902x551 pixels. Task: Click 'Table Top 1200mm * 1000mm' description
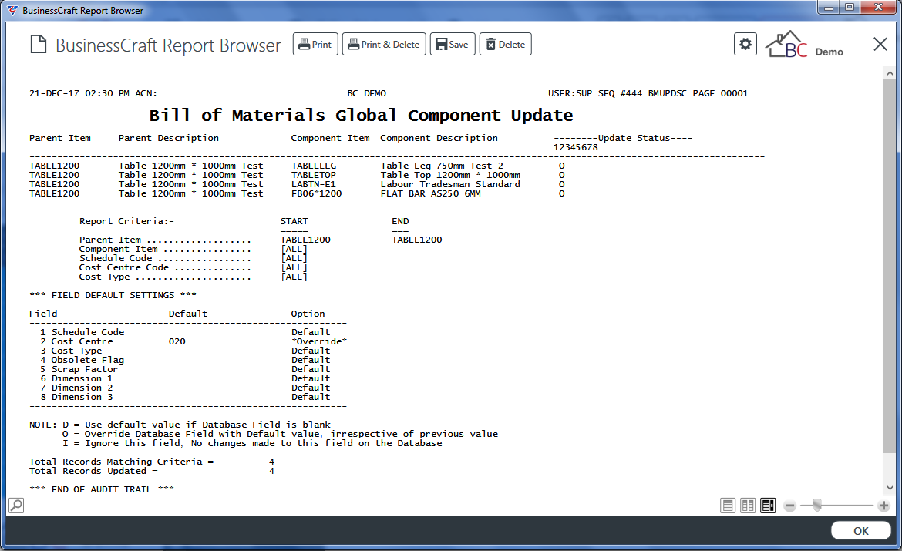[x=450, y=175]
